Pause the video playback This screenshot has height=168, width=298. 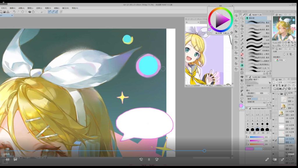click(149, 160)
